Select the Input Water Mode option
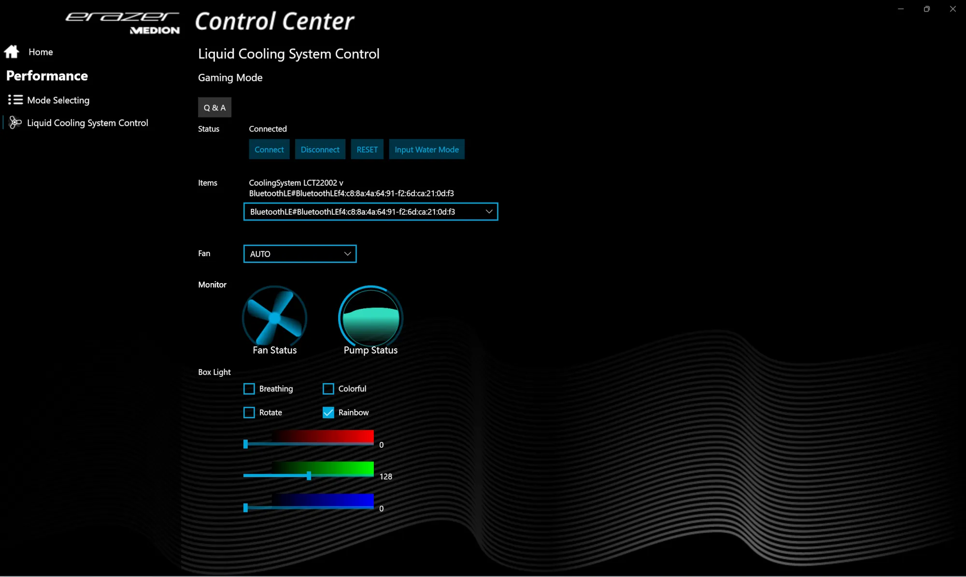Screen dimensions: 966x577 click(x=426, y=149)
